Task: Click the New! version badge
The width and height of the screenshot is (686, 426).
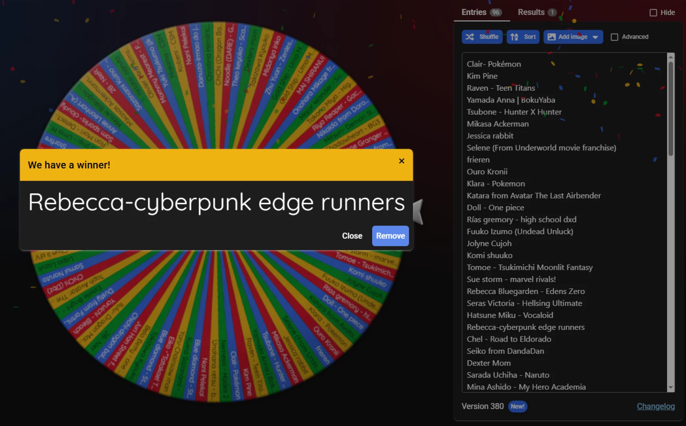Action: 518,406
